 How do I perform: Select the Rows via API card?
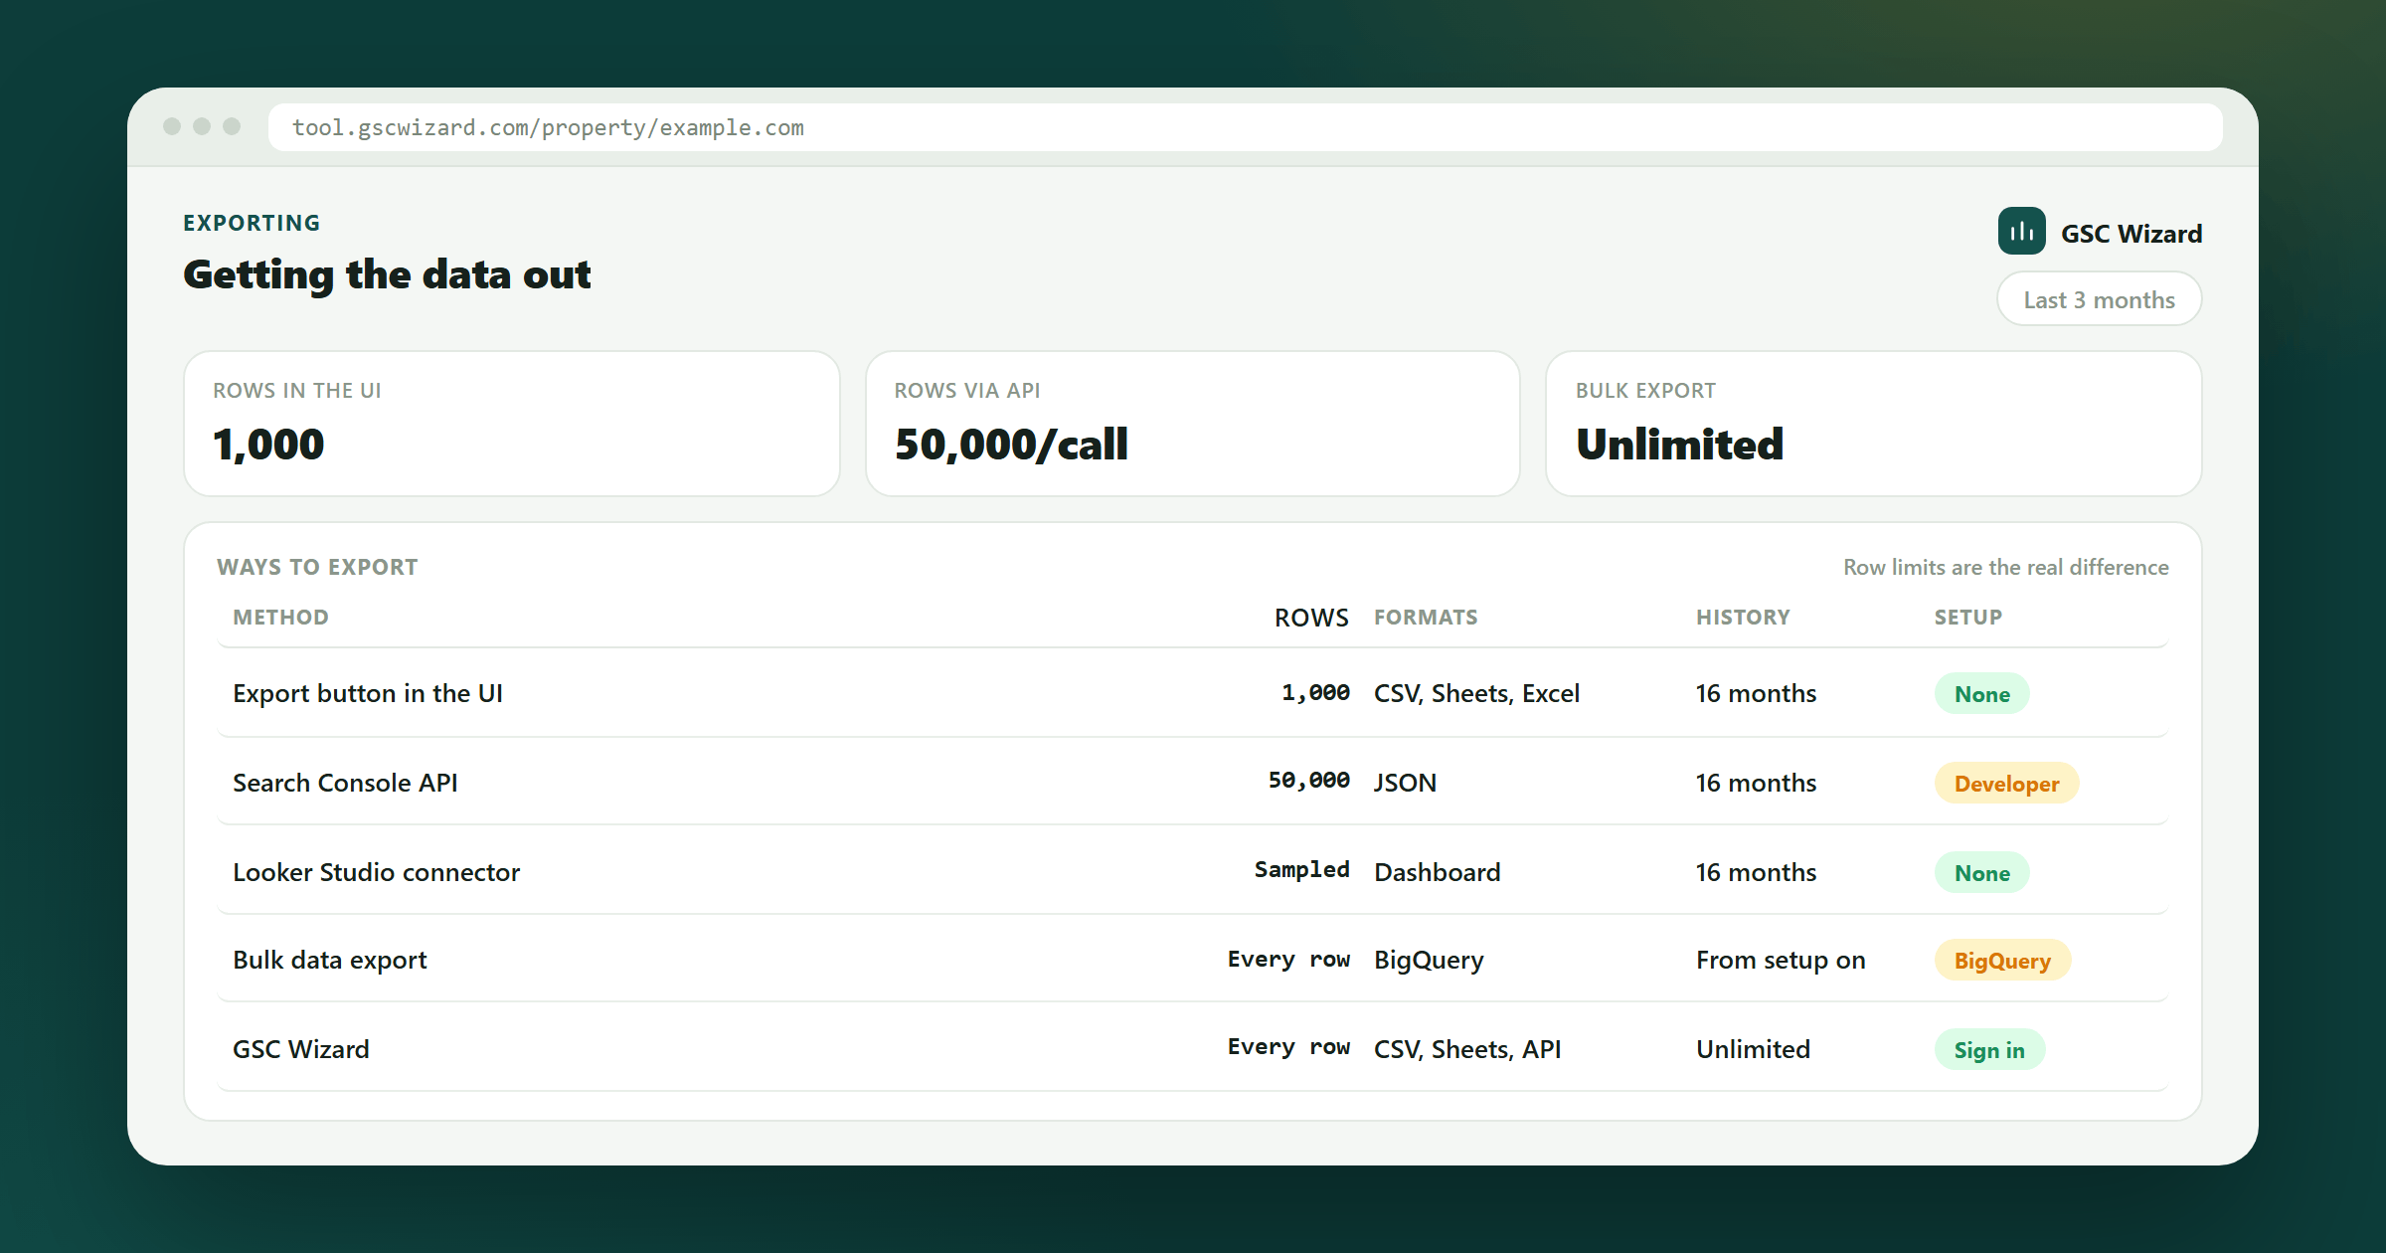(1193, 424)
